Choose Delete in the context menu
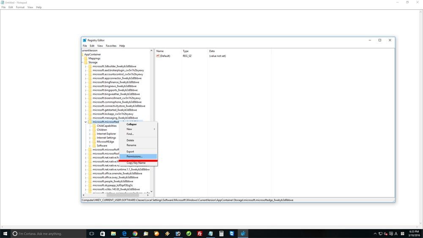 point(138,140)
